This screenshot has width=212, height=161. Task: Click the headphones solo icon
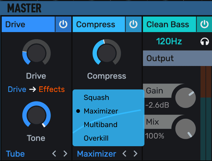pyautogui.click(x=205, y=42)
